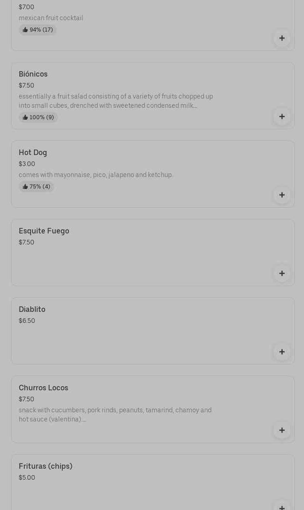
Task: Add Biónicos to the order
Action: [282, 117]
